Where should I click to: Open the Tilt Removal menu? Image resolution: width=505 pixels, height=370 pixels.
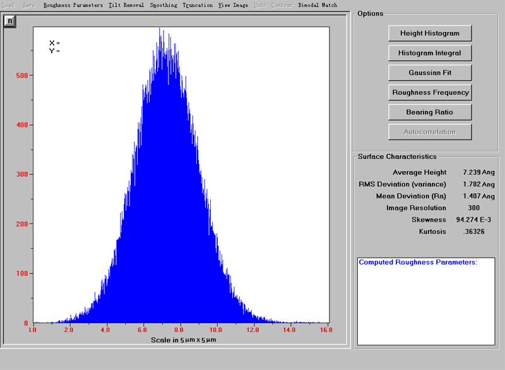coord(126,5)
